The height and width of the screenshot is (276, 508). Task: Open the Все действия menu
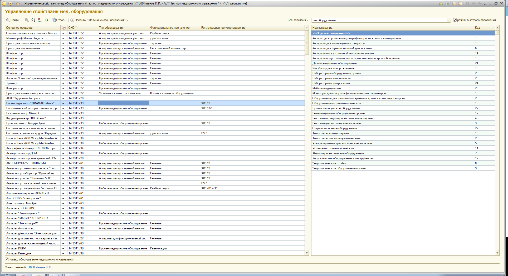[298, 20]
